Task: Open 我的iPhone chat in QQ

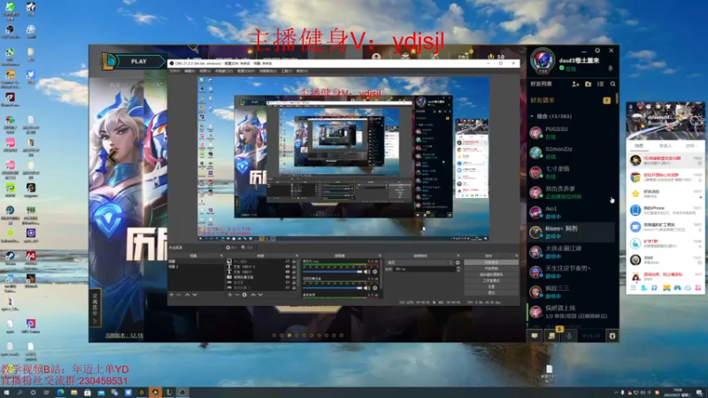Action: [666, 210]
